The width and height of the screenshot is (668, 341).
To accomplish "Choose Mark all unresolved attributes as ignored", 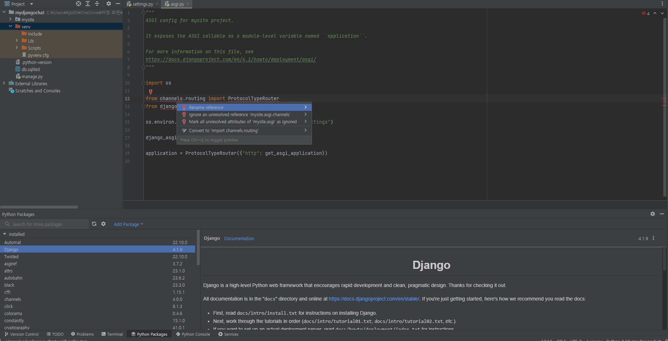I will pyautogui.click(x=244, y=121).
